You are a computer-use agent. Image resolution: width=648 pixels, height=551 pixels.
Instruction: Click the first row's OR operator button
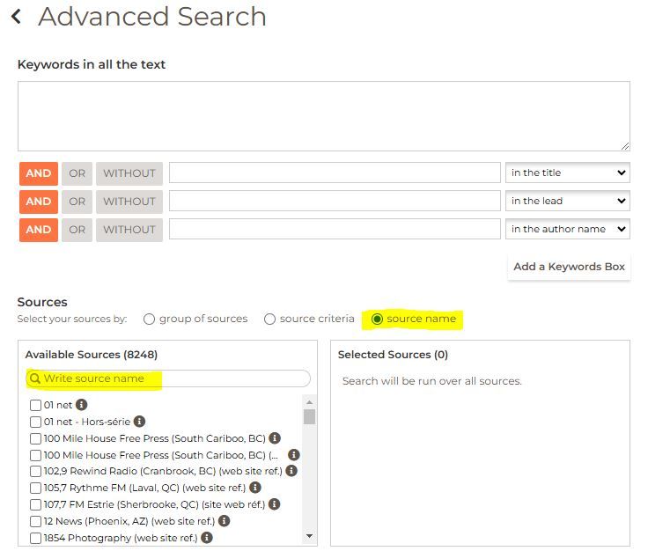[x=77, y=173]
